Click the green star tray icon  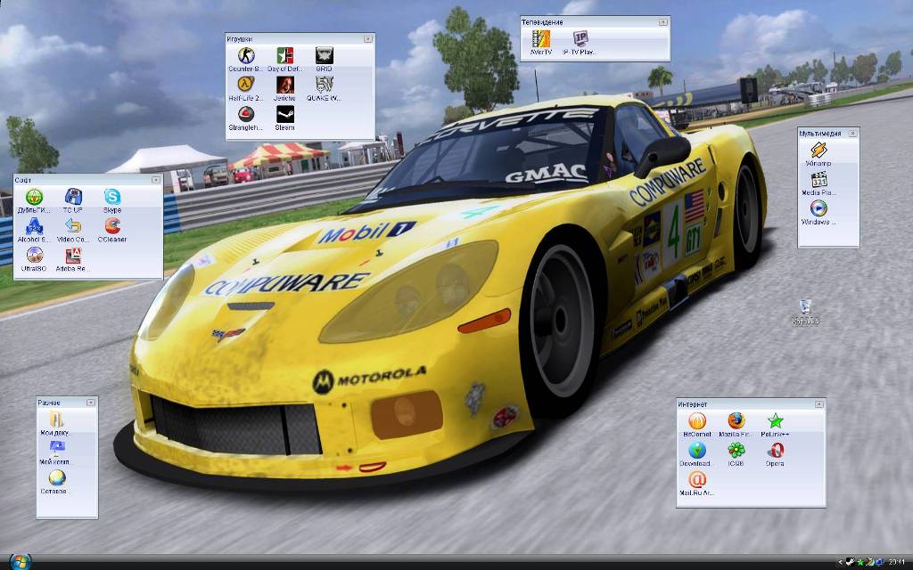click(x=860, y=562)
